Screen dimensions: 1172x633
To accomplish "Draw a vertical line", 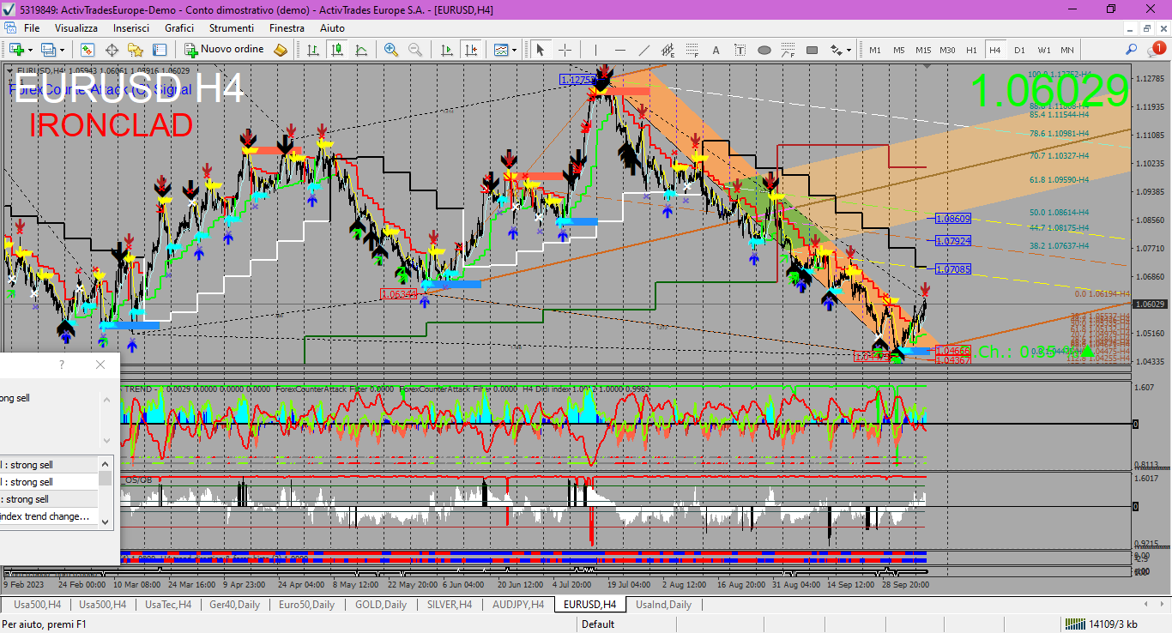I will (595, 50).
